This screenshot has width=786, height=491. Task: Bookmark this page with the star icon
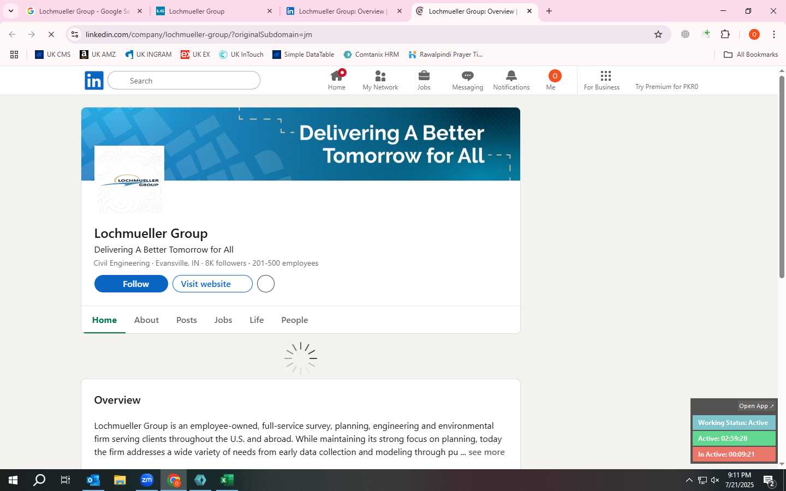pos(658,34)
